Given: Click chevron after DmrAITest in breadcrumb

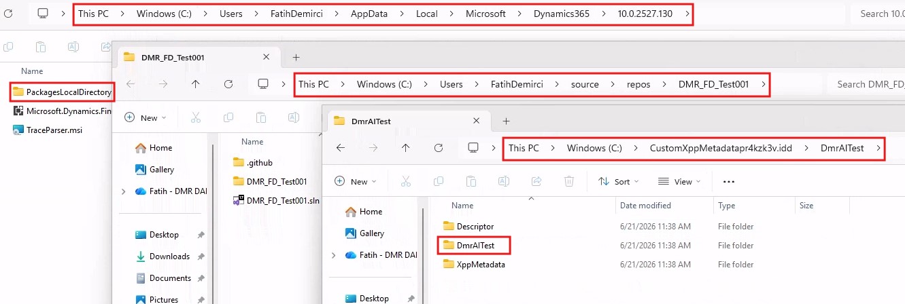Looking at the screenshot, I should coord(878,148).
